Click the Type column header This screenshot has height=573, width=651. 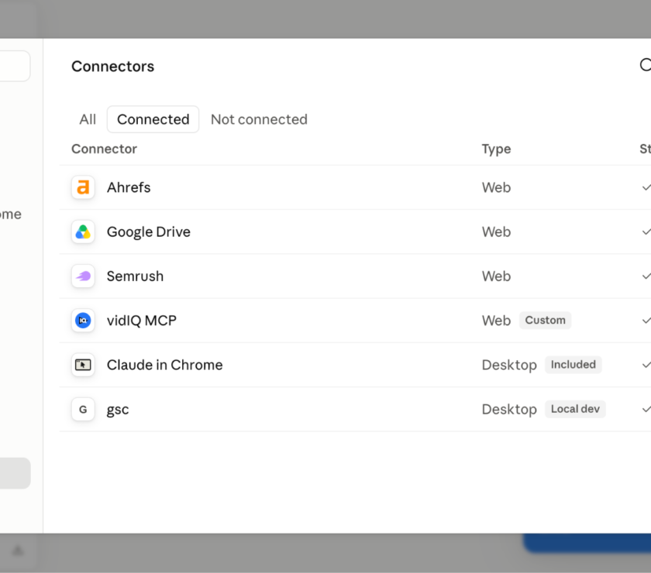(x=496, y=149)
